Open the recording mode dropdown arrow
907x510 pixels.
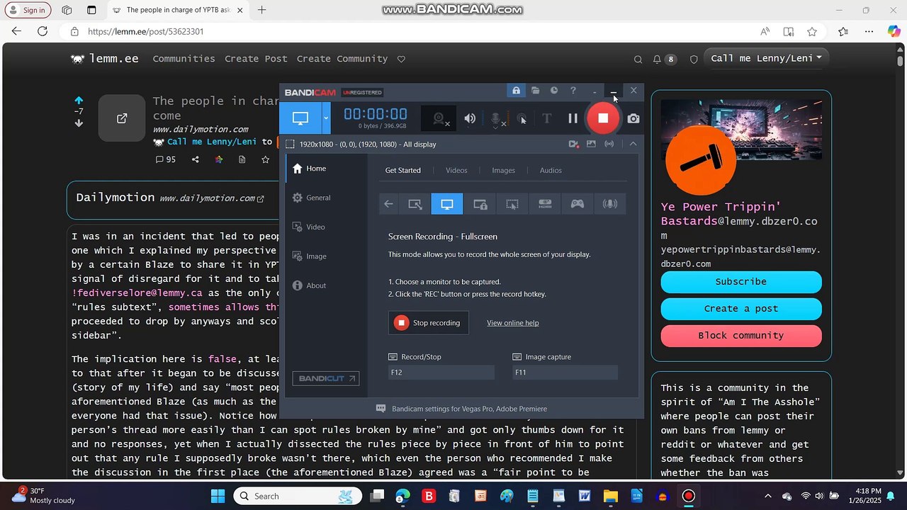[326, 118]
